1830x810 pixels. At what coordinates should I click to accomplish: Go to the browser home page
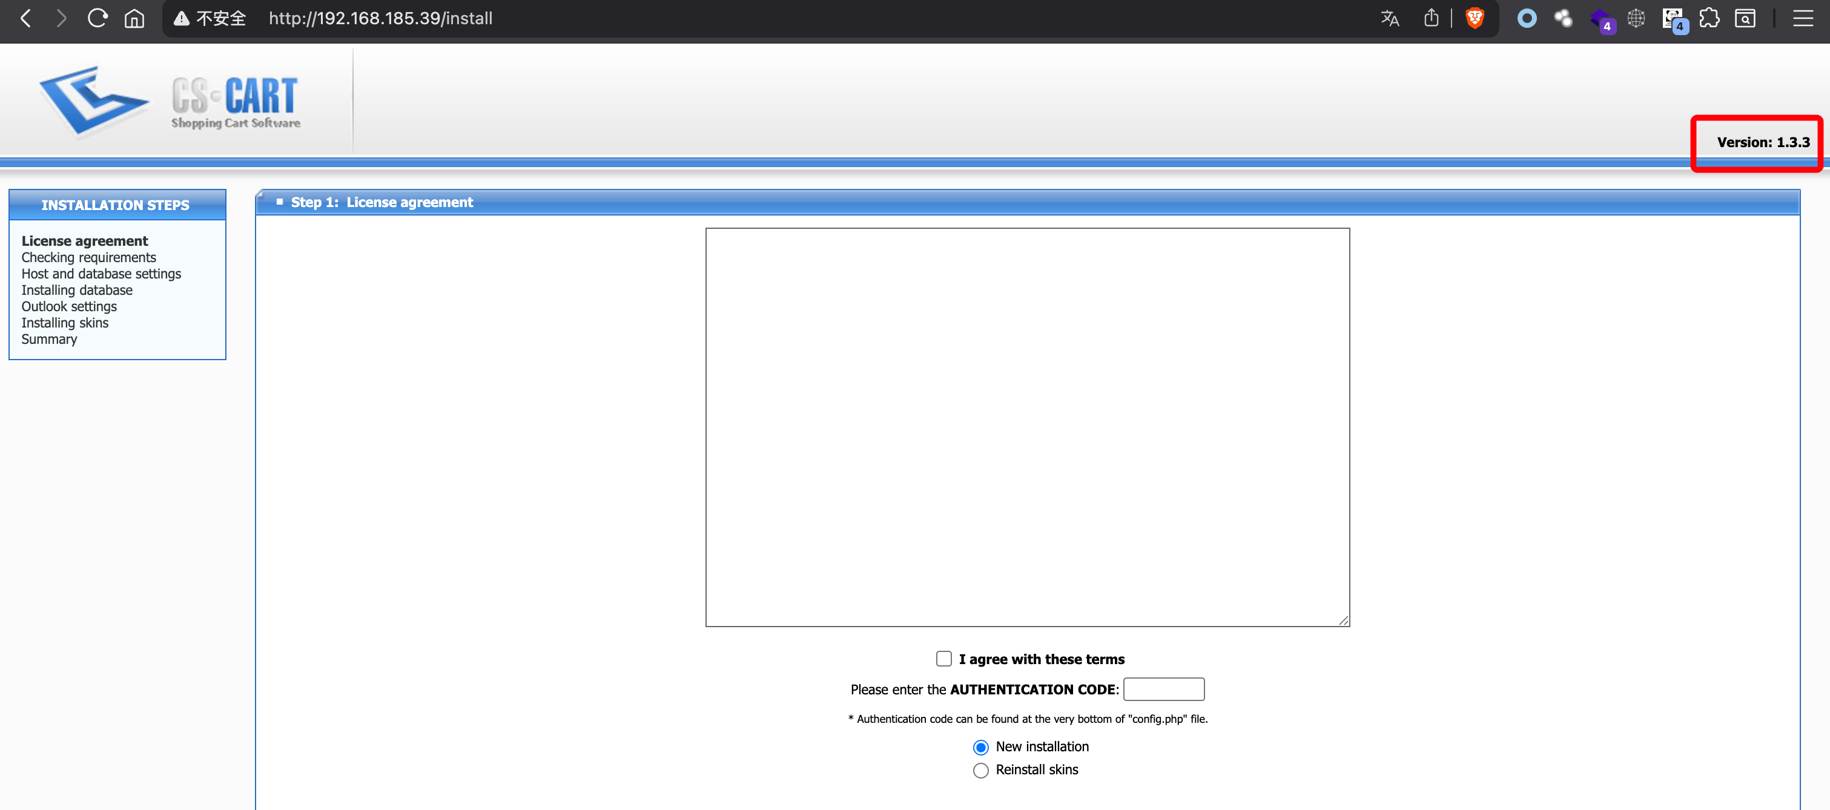coord(134,18)
